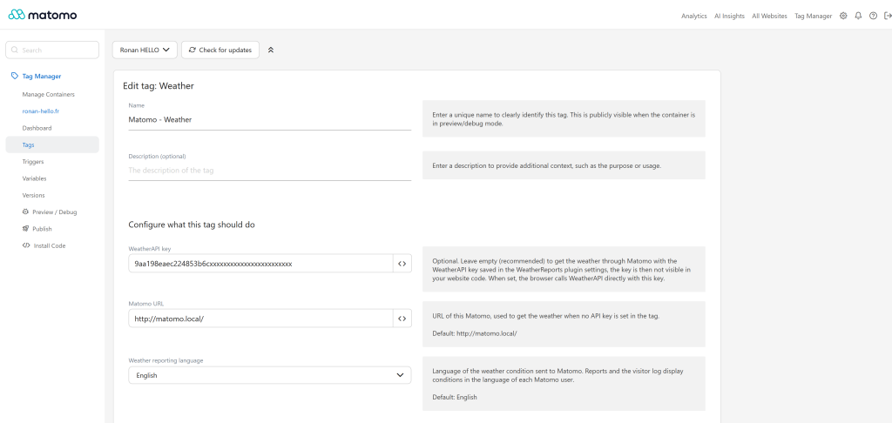Insert variable in Matomo URL field
This screenshot has height=423, width=892.
[x=402, y=319]
